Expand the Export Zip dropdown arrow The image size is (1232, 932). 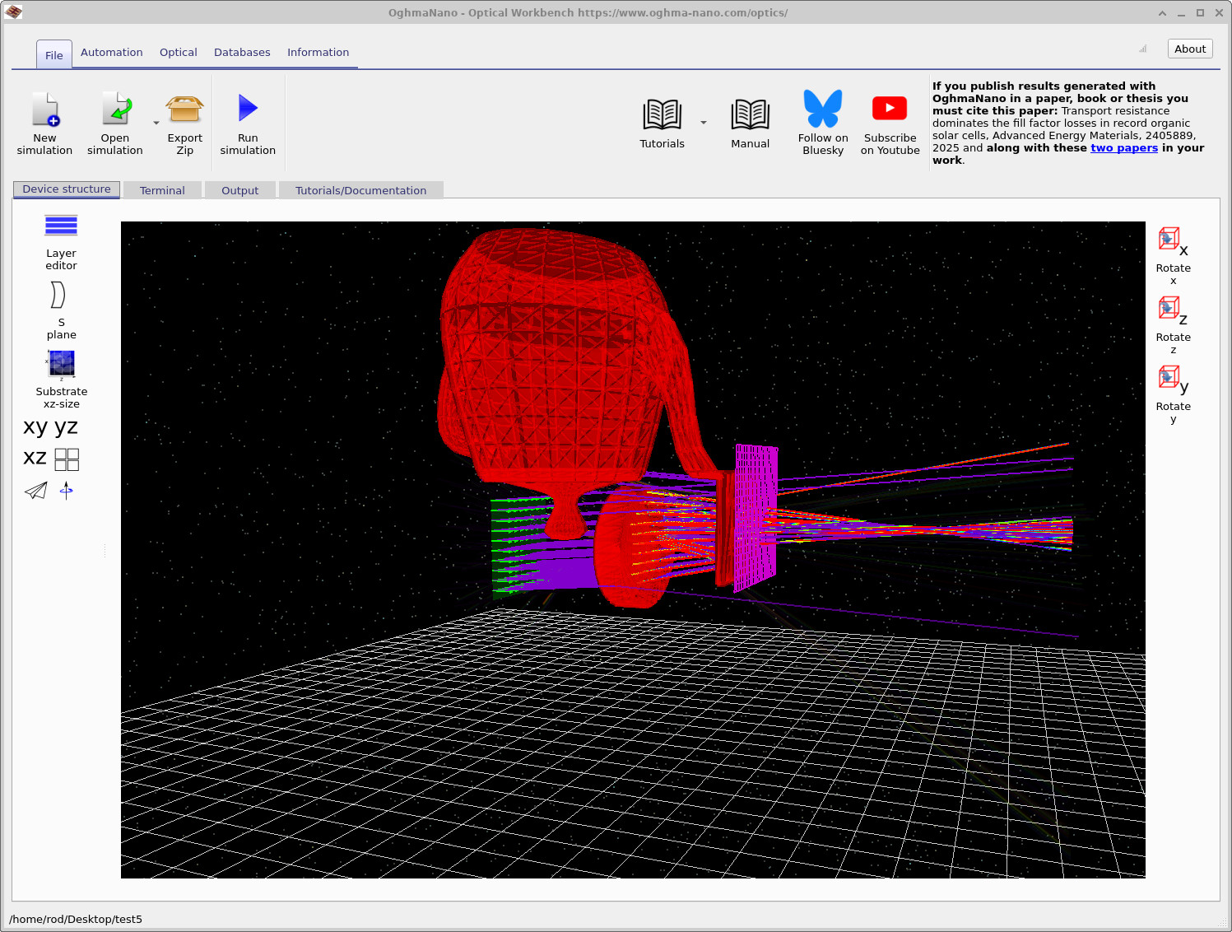tap(156, 122)
